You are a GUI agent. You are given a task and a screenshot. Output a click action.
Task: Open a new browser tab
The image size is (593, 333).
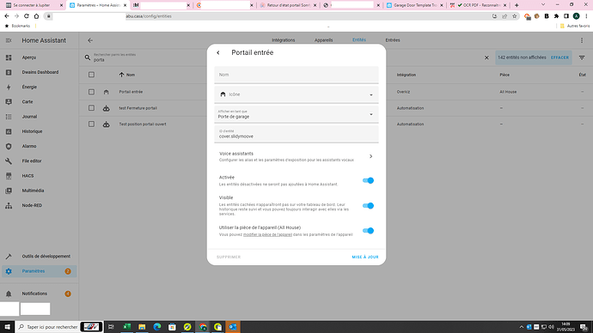(517, 5)
